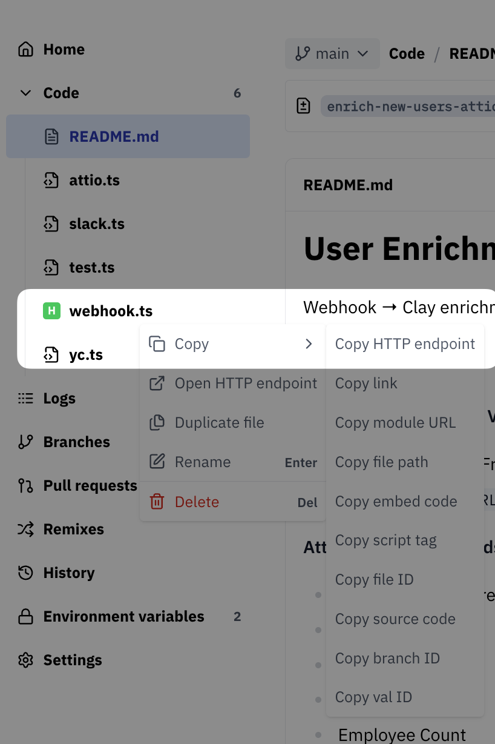Open attio.ts in the file tree
This screenshot has height=744, width=495.
pos(94,180)
